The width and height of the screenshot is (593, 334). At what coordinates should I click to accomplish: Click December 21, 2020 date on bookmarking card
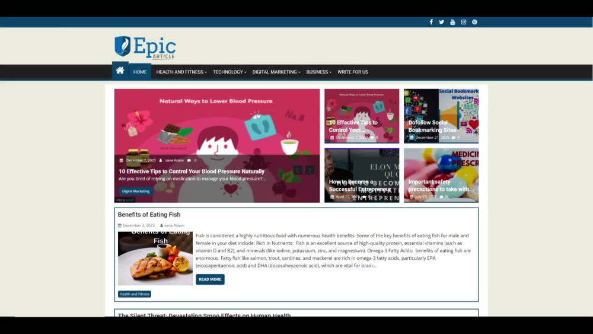[432, 137]
